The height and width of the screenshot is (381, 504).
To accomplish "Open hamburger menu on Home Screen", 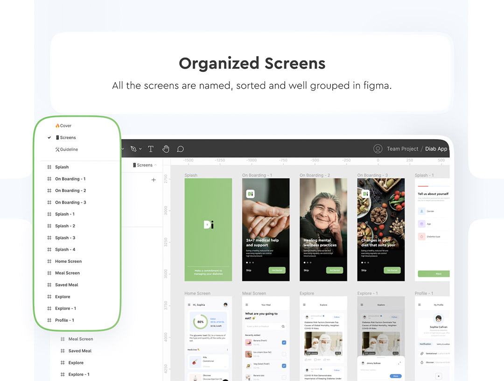I will coord(189,305).
